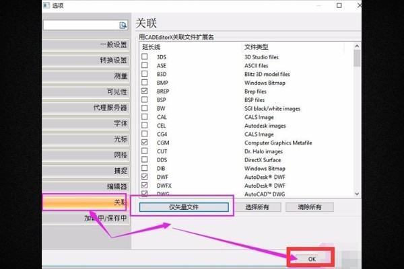Select 'DirectX Surface' row text
Screen dimensions: 404x269
263,160
